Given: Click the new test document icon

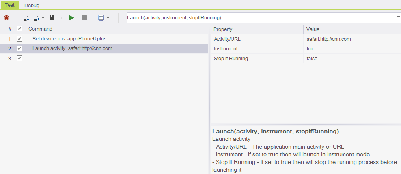Looking at the screenshot, I should [26, 18].
